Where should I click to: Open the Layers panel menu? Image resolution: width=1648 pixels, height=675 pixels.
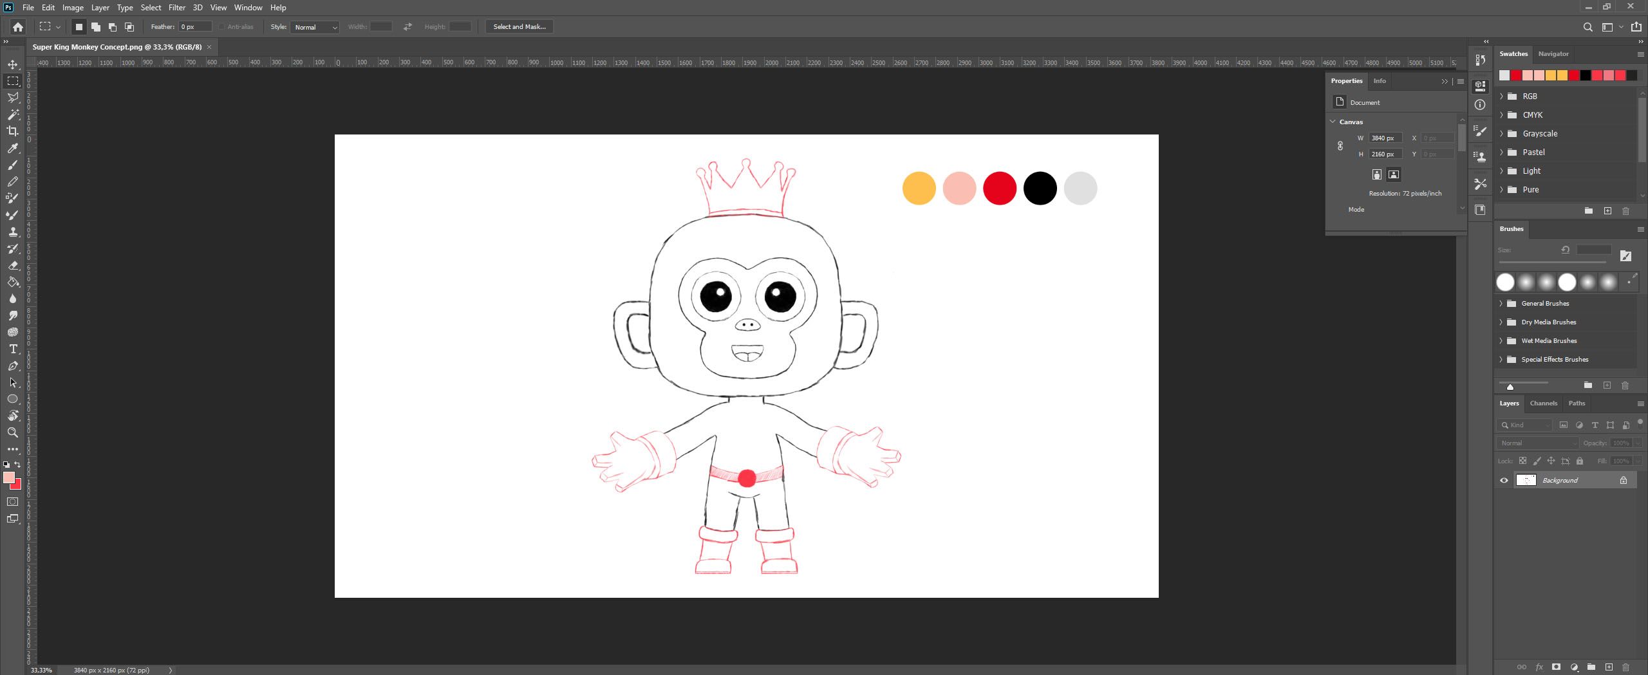coord(1640,403)
